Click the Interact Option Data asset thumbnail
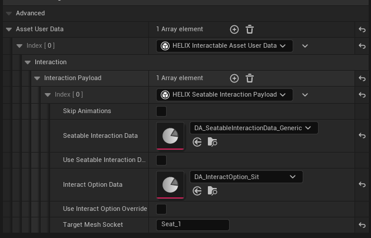Viewport: 371px width, 238px height. click(170, 185)
